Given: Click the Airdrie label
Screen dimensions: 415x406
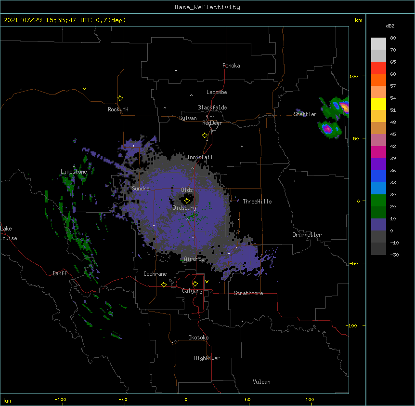Looking at the screenshot, I should click(194, 259).
